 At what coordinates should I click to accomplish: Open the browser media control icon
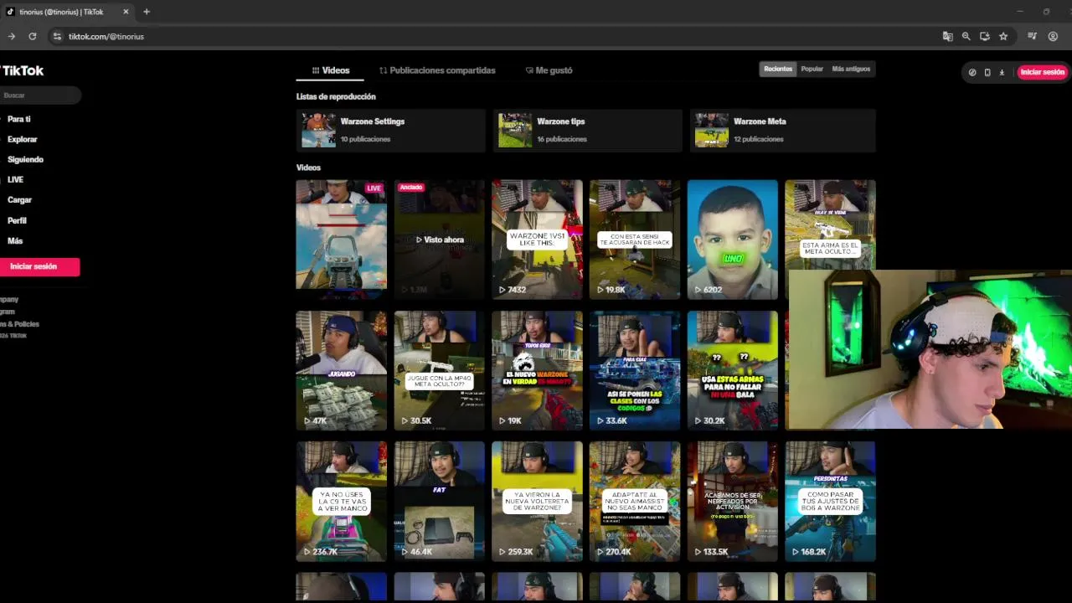[1032, 36]
